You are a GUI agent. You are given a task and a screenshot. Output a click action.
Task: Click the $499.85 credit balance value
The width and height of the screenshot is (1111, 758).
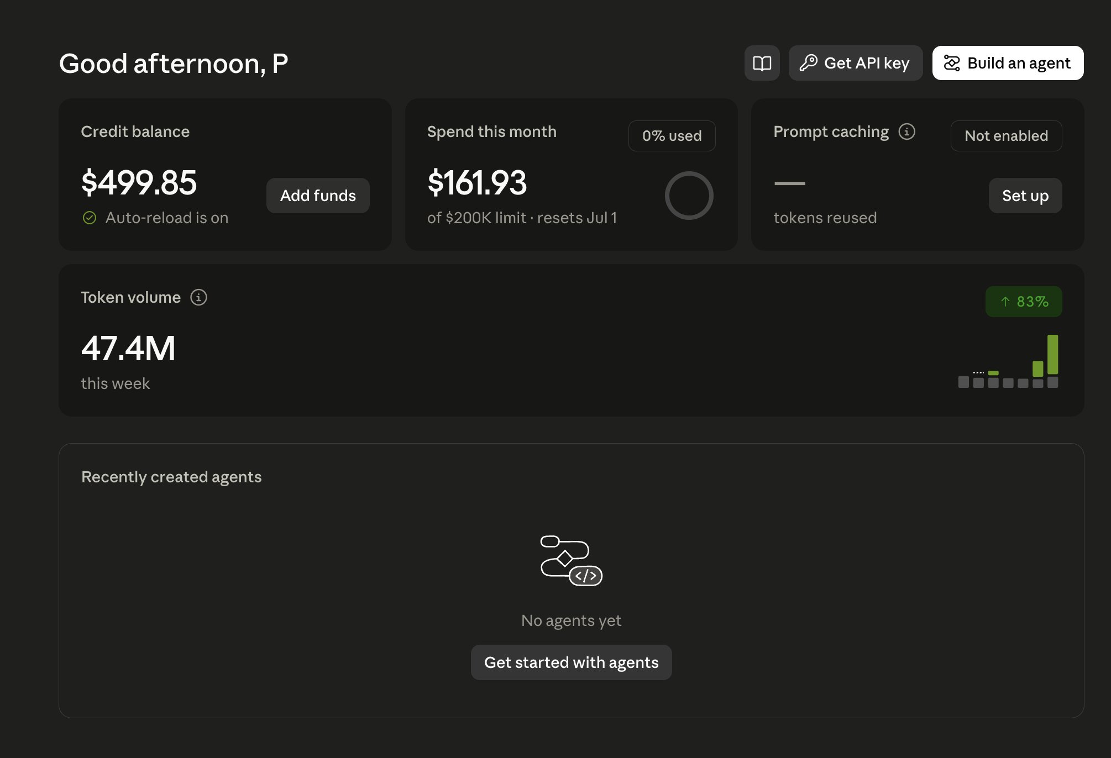139,183
